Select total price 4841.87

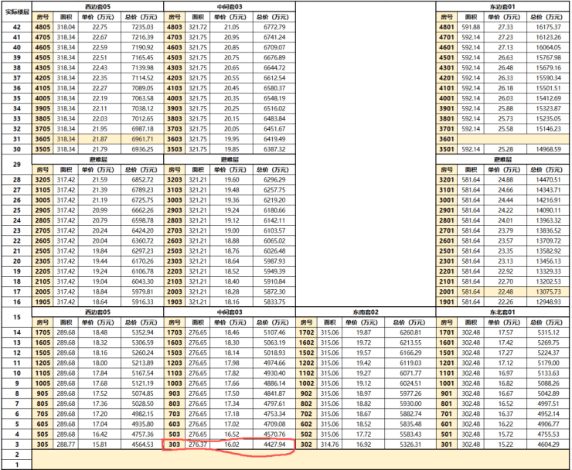tap(274, 393)
